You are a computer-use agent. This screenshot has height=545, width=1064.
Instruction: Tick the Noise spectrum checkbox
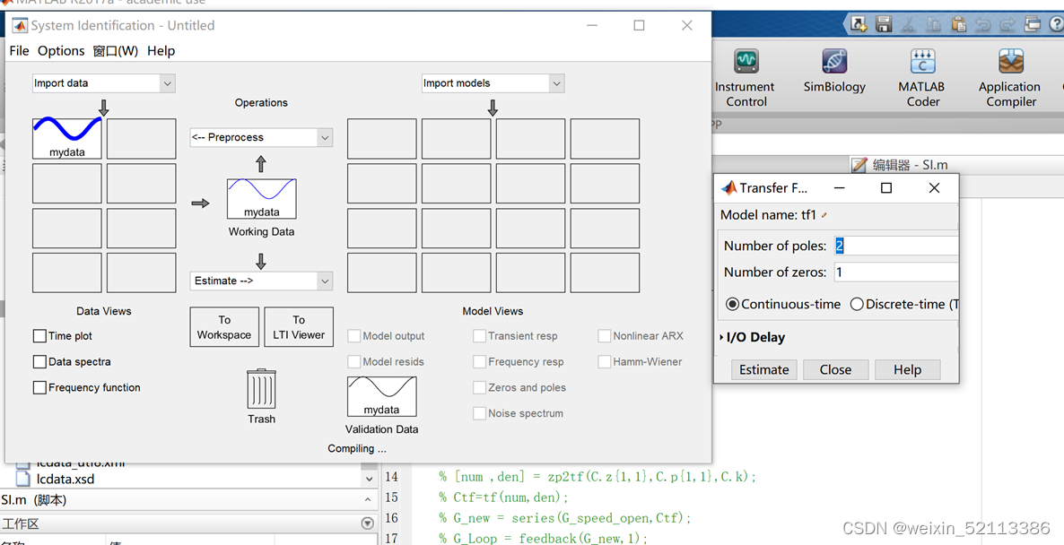coord(479,413)
